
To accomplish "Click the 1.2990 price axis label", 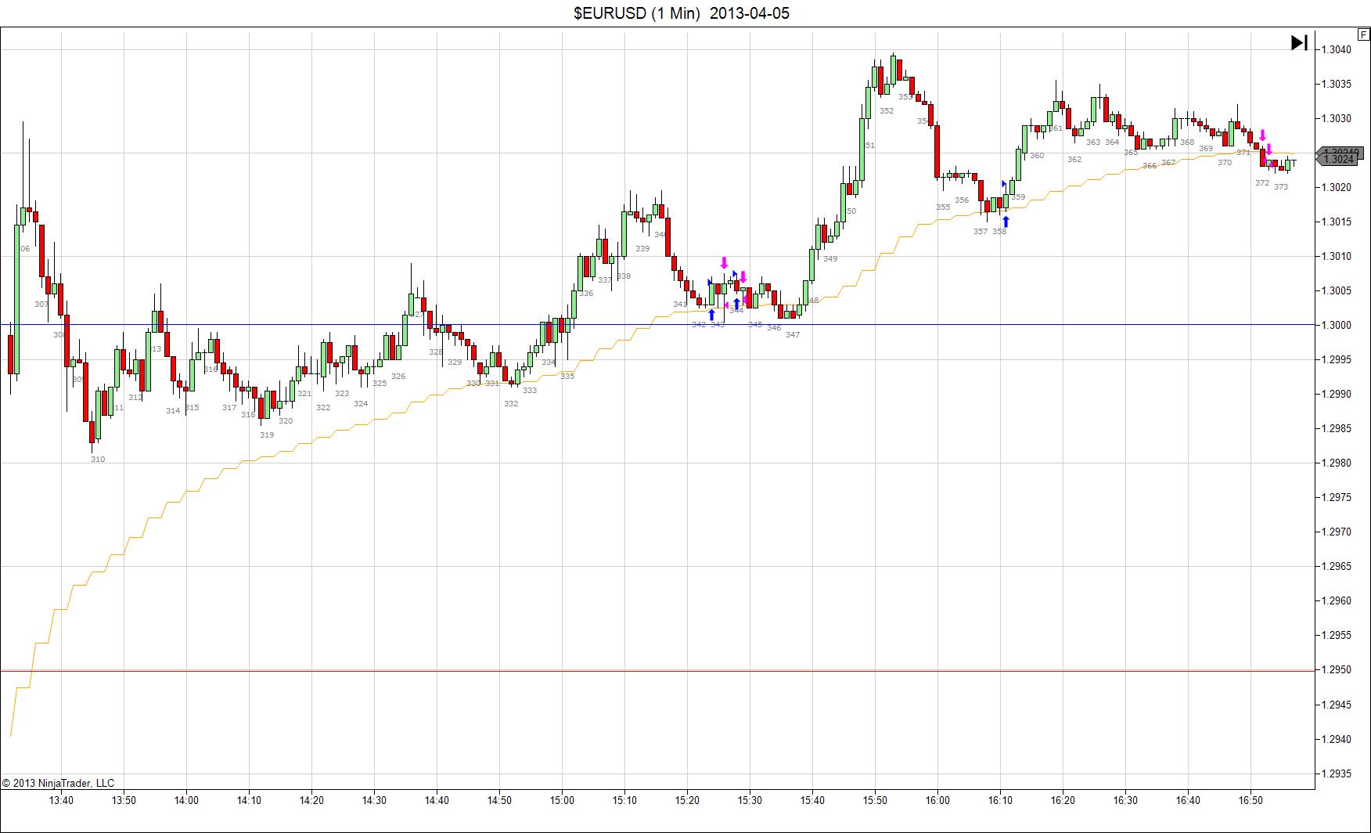I will click(x=1336, y=394).
